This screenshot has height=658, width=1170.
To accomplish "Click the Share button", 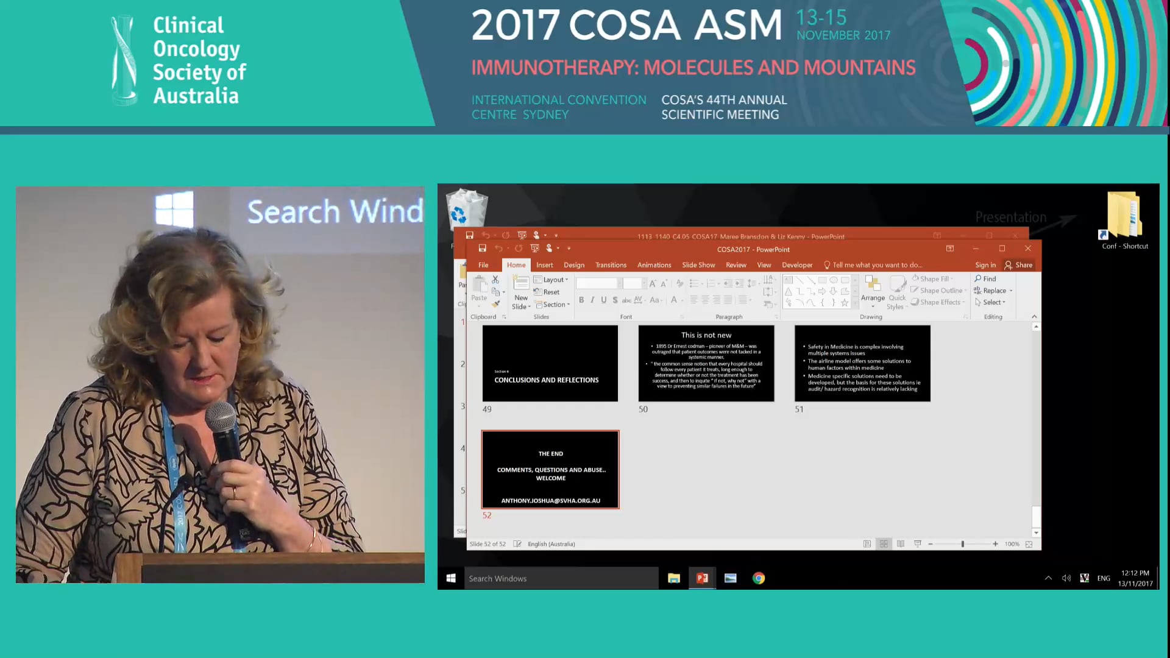I will (1018, 265).
